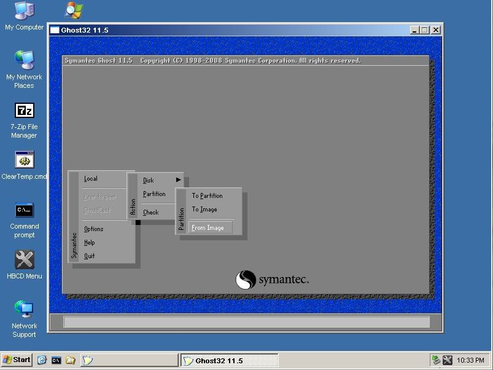Close the Ghost32 11.5 window
Screen dimensions: 493x370
(x=435, y=30)
